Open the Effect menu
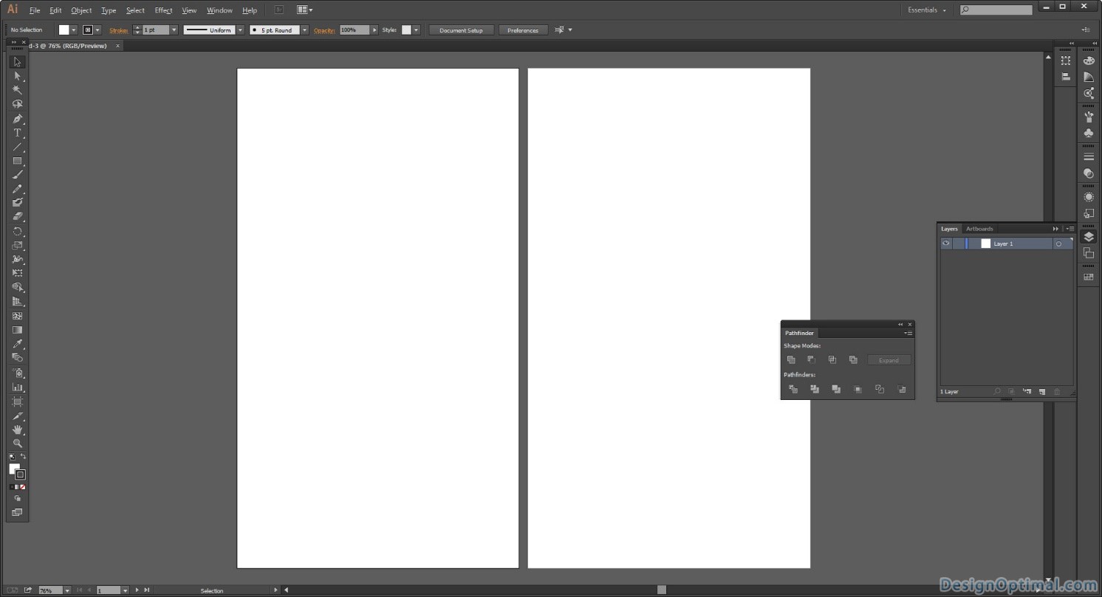1102x597 pixels. coord(163,10)
